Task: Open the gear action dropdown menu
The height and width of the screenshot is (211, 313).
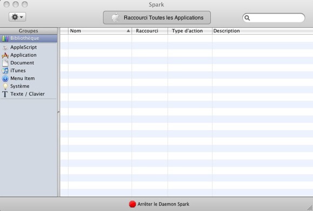Action: (17, 17)
